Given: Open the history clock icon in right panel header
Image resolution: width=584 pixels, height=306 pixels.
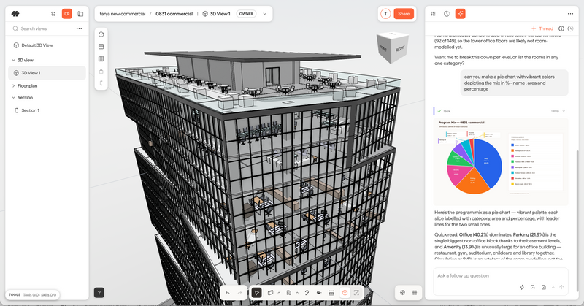Looking at the screenshot, I should (x=447, y=14).
